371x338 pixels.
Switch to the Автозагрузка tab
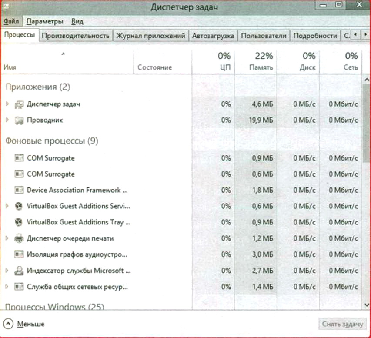[x=213, y=36]
